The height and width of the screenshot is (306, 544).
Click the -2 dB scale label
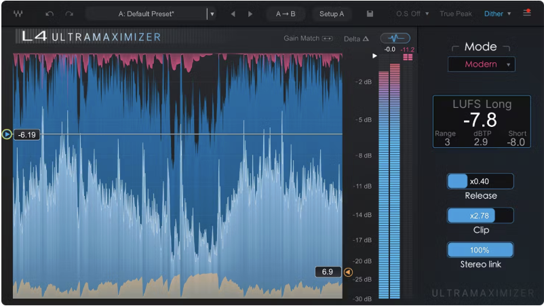pos(364,82)
